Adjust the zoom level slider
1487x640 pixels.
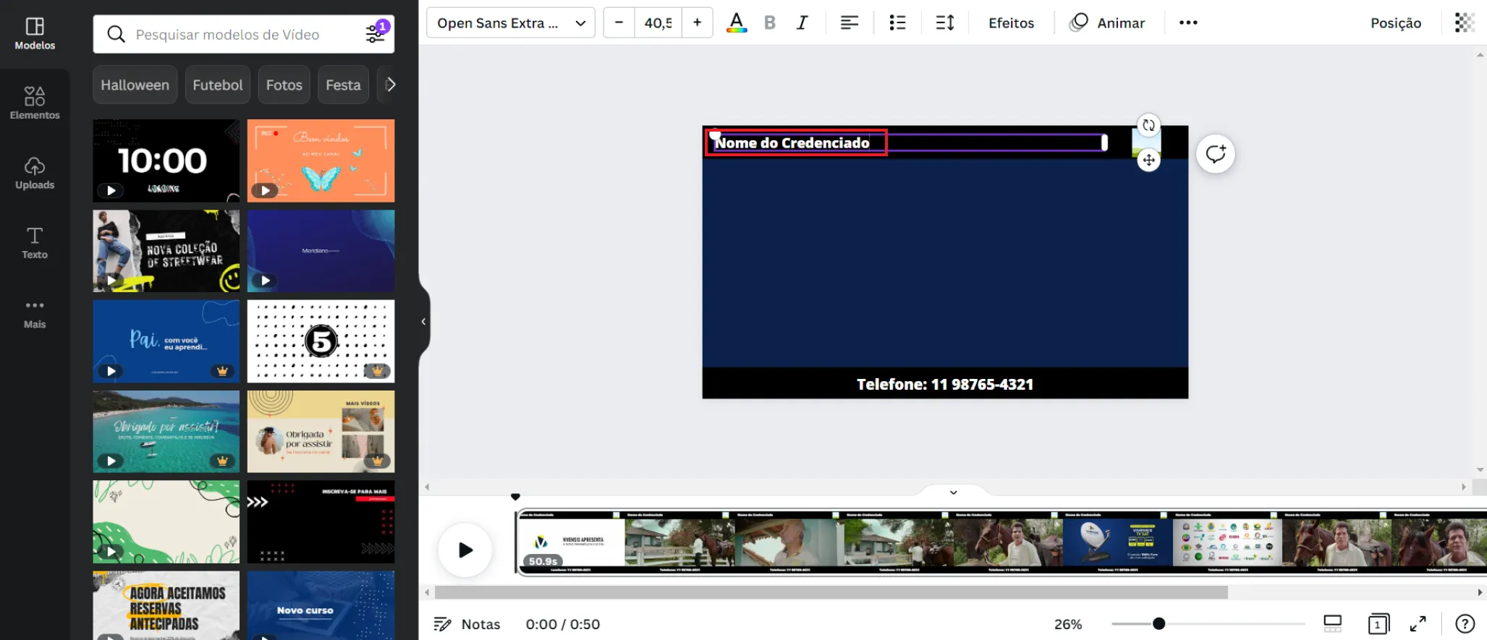pyautogui.click(x=1158, y=623)
